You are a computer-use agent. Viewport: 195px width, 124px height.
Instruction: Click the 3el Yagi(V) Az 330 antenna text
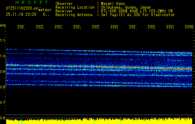click(138, 15)
